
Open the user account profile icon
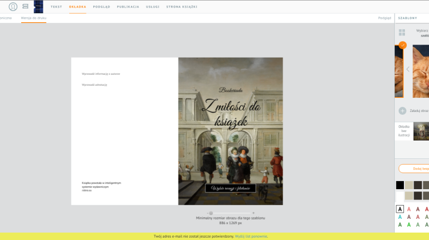pyautogui.click(x=13, y=6)
